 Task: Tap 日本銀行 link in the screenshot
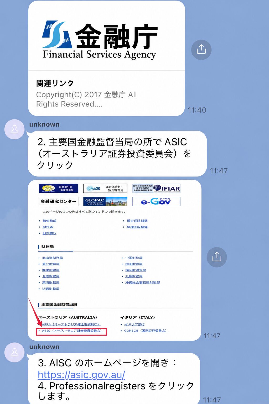point(49,233)
